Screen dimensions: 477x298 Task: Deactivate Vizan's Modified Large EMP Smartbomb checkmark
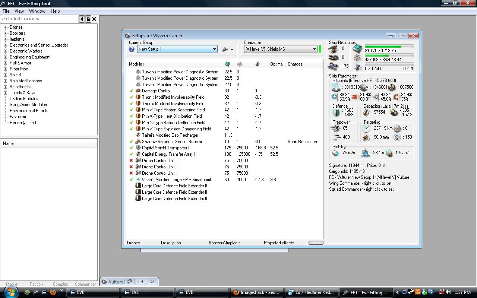tap(131, 180)
